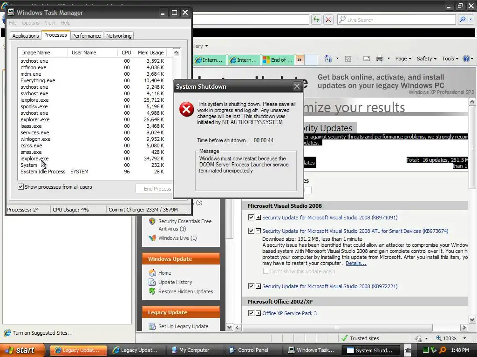Switch to the Applications tab
477x357 pixels.
pos(26,36)
